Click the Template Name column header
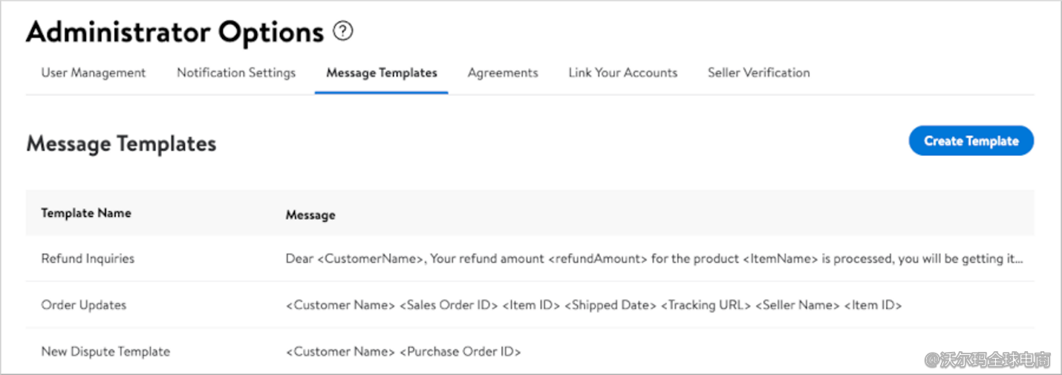The width and height of the screenshot is (1062, 375). (86, 213)
